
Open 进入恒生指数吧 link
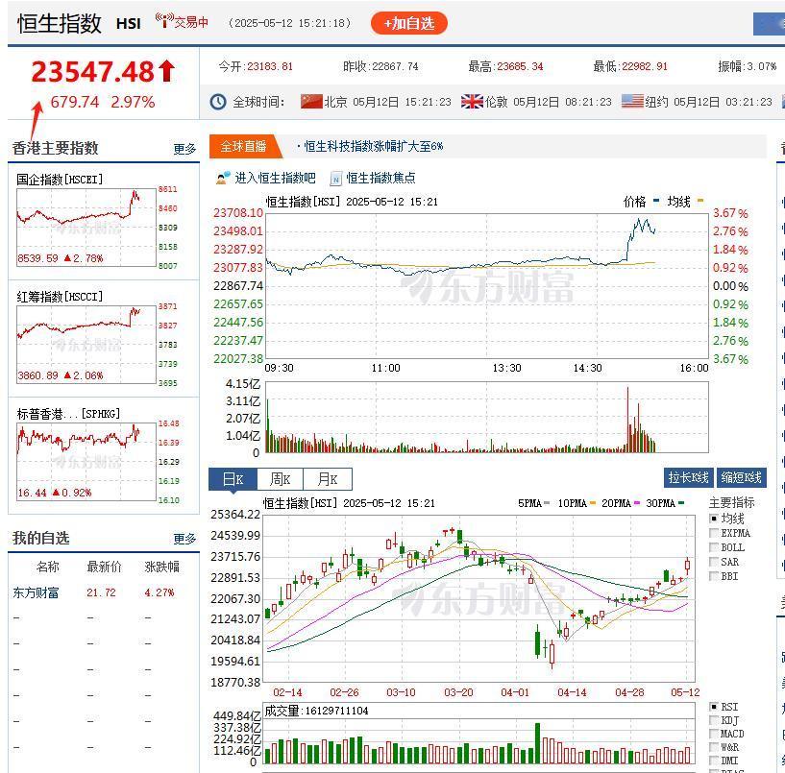(275, 178)
